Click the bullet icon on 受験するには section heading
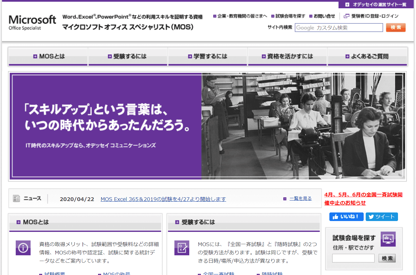This screenshot has height=275, width=416. tap(177, 222)
